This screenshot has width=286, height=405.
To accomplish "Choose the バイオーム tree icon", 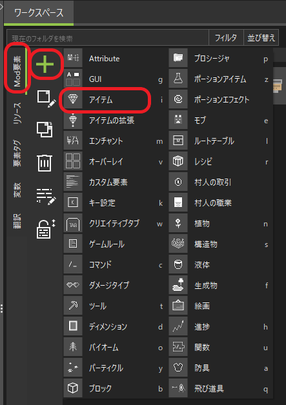I will point(73,347).
